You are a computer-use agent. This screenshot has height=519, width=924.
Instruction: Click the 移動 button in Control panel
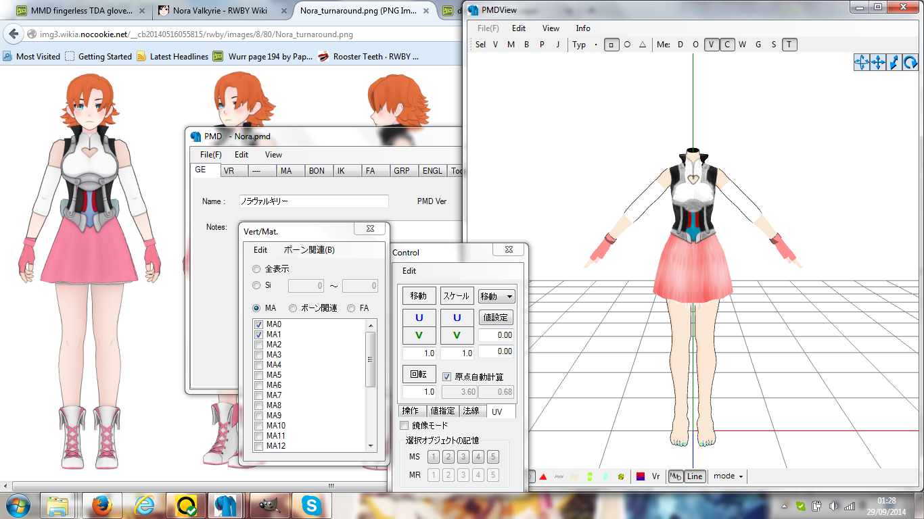coord(419,296)
